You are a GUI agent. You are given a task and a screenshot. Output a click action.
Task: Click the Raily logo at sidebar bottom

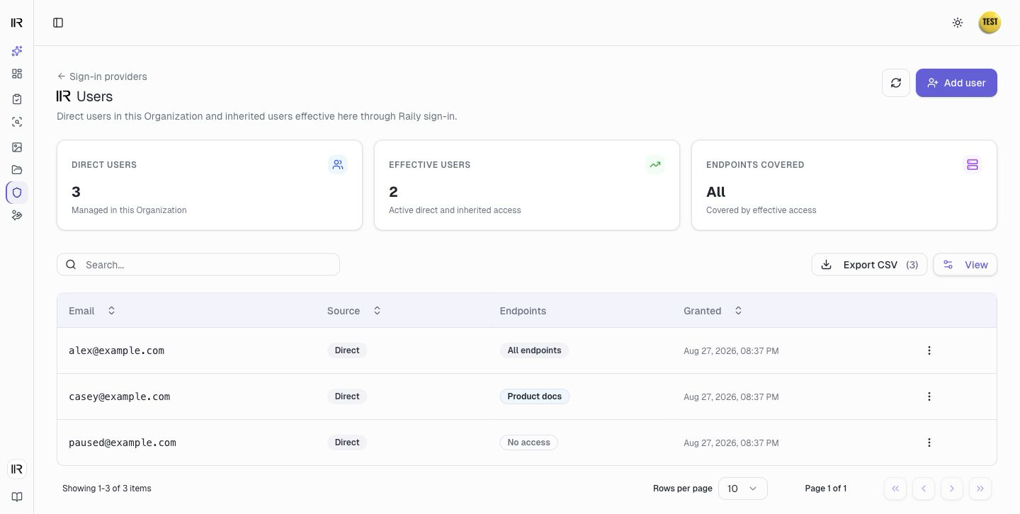(x=17, y=469)
